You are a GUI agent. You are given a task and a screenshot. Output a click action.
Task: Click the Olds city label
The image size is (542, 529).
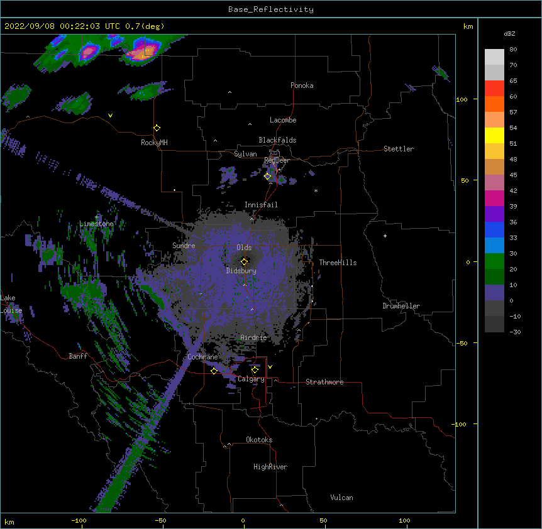pos(244,248)
